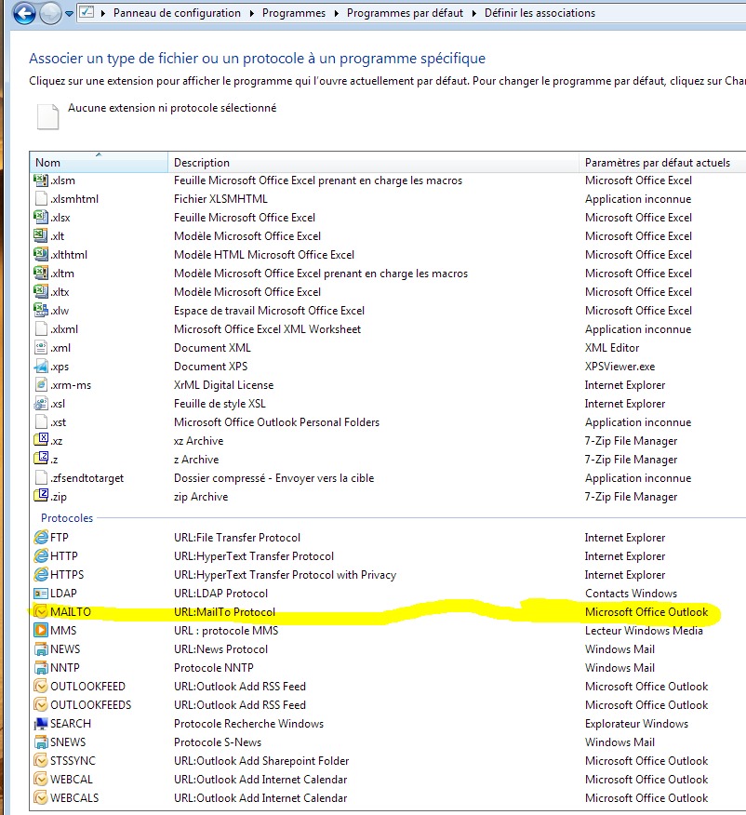The width and height of the screenshot is (746, 815).
Task: Select the .xlw workspace icon
Action: pos(41,311)
